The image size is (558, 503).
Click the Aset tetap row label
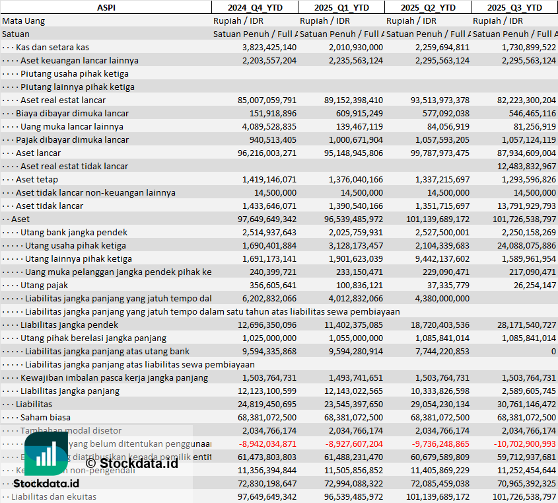[37, 179]
